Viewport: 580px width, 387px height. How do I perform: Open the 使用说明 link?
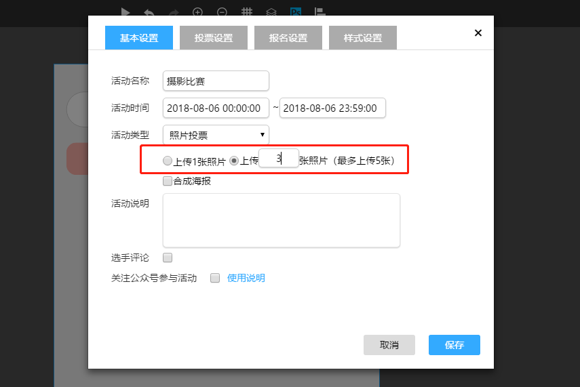tap(246, 278)
